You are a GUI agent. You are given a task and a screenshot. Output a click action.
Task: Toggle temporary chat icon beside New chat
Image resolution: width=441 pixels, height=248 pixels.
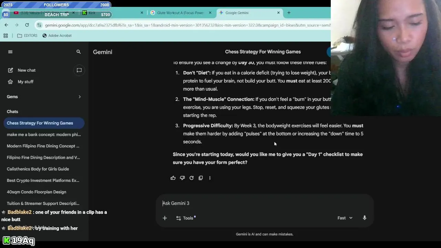(79, 70)
